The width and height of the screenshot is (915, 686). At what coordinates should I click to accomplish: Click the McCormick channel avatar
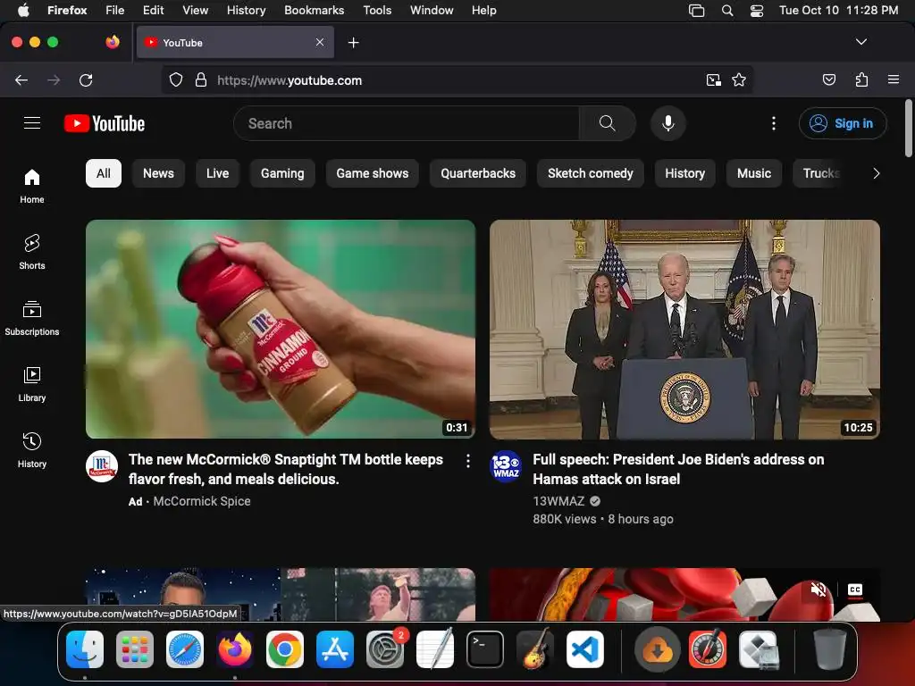click(x=102, y=466)
